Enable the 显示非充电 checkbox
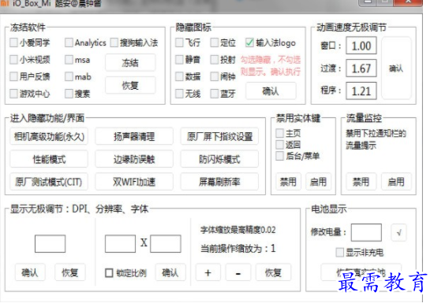The width and height of the screenshot is (434, 307). (x=339, y=252)
